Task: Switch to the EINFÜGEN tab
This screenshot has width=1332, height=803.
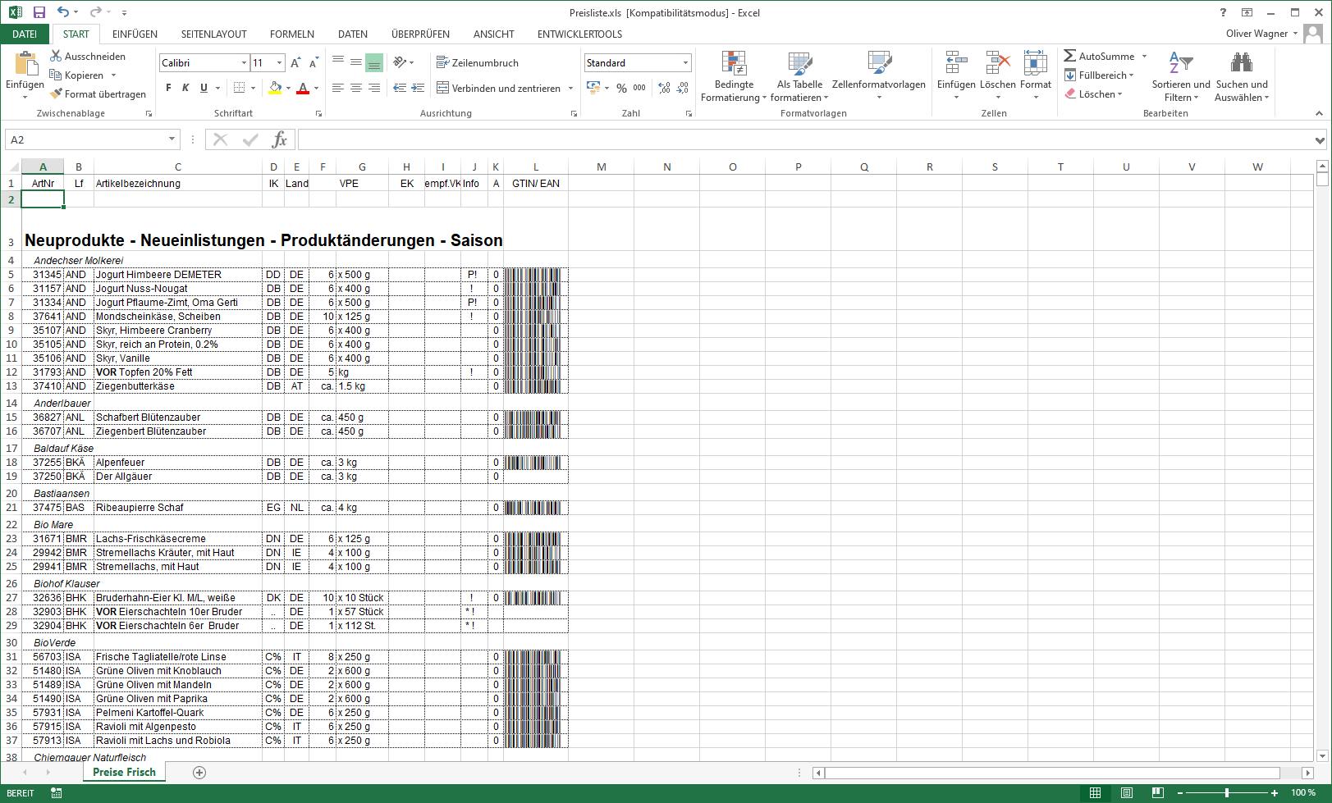Action: (135, 34)
